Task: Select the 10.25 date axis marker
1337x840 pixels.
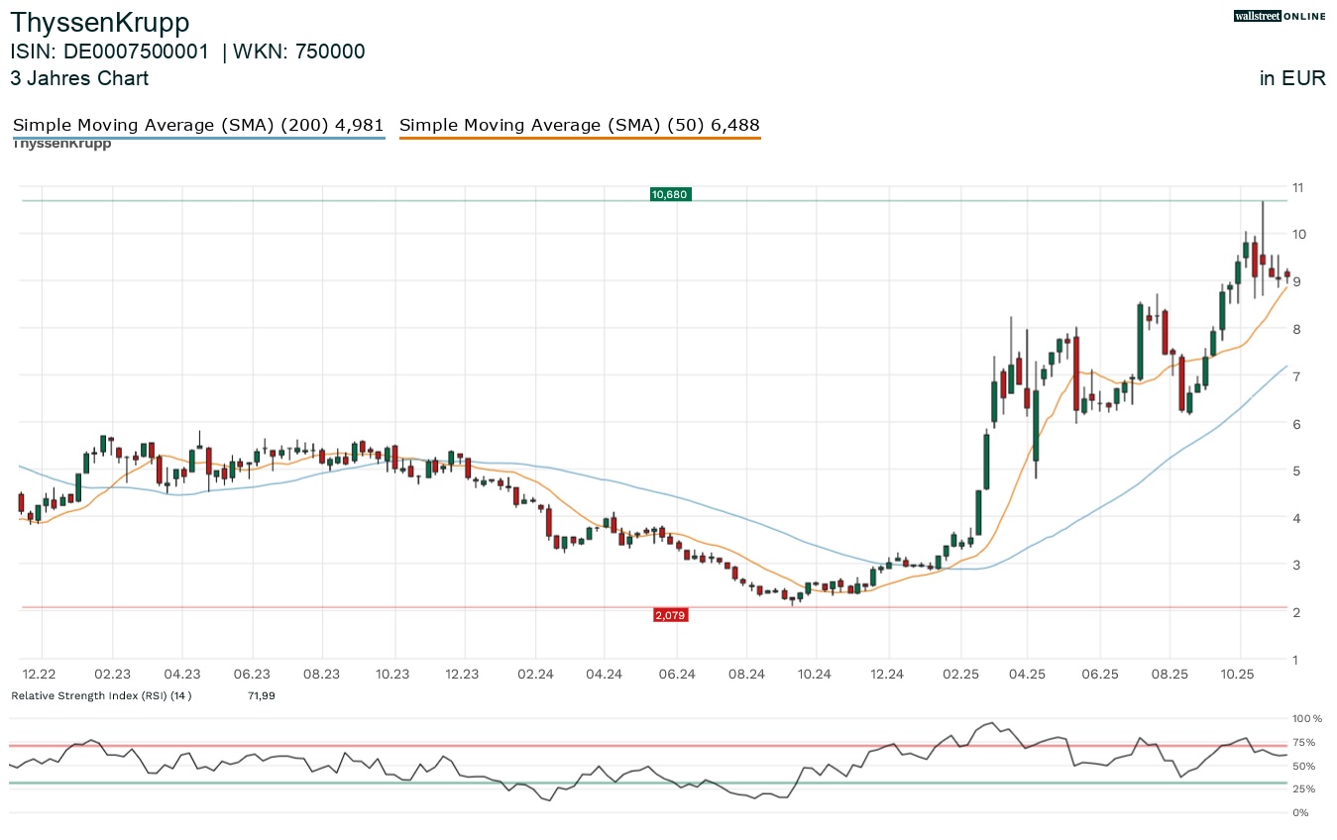Action: click(1241, 674)
